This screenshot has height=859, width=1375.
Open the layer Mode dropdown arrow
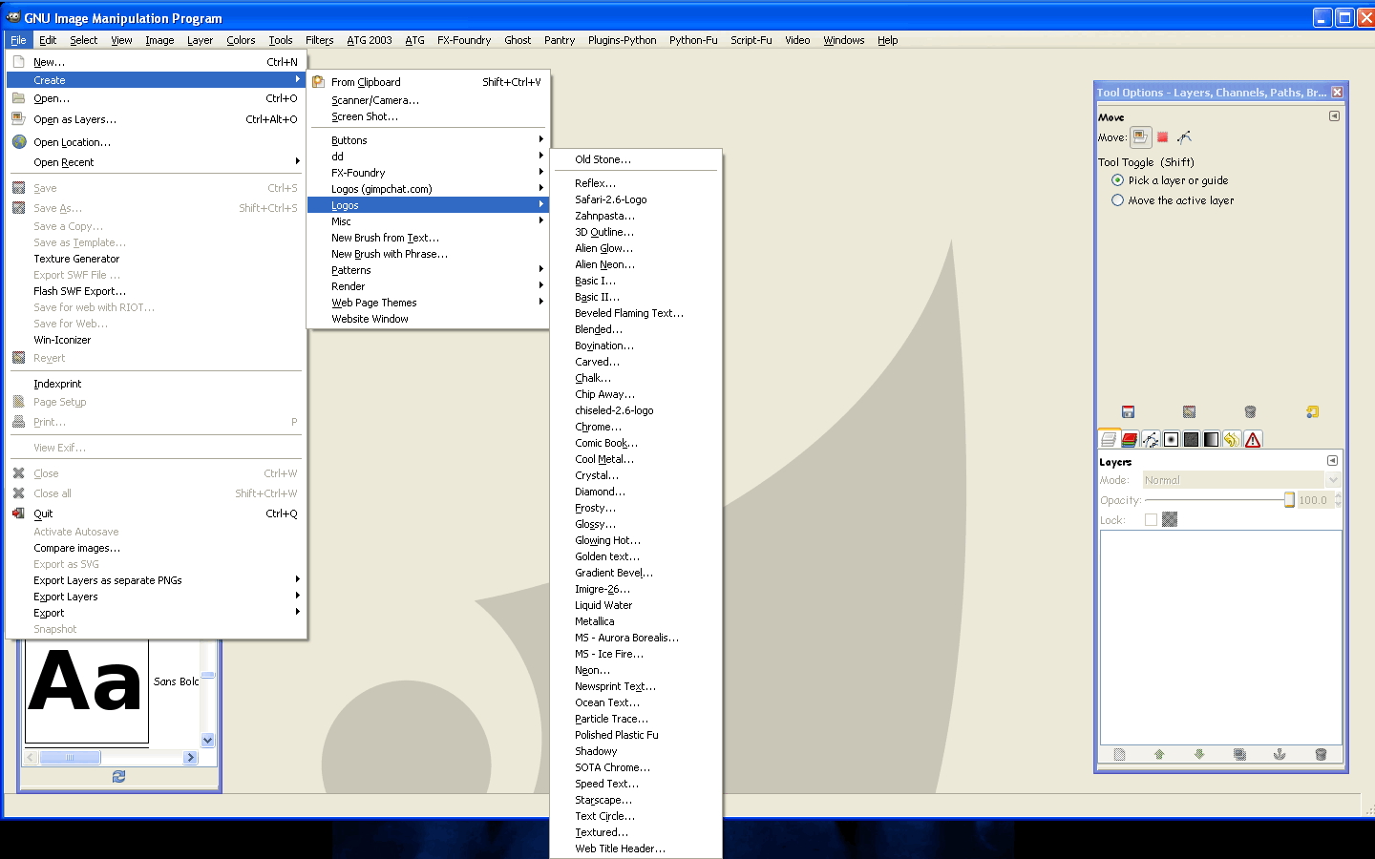(1334, 480)
